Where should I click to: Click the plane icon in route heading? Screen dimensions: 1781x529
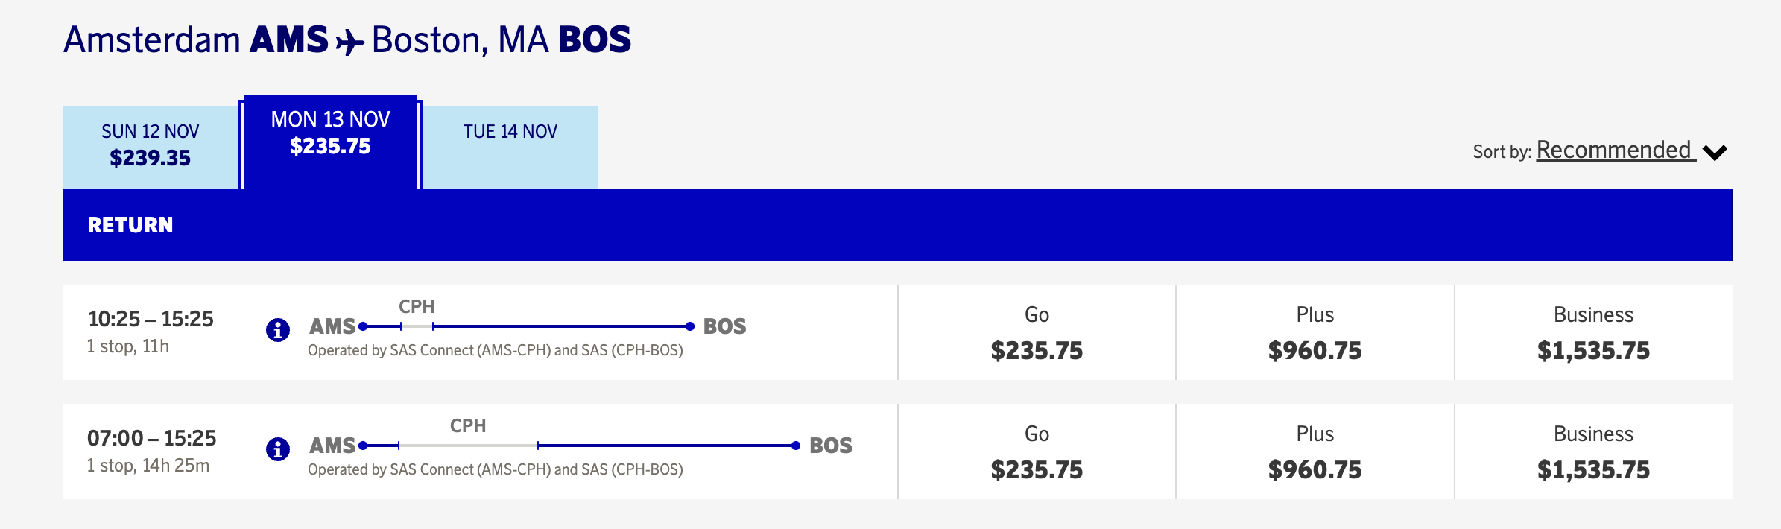click(349, 42)
